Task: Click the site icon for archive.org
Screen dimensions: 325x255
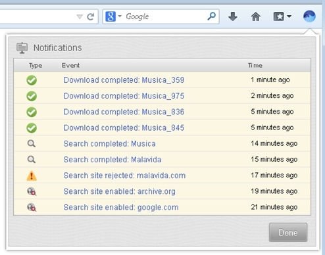Action: (x=32, y=191)
